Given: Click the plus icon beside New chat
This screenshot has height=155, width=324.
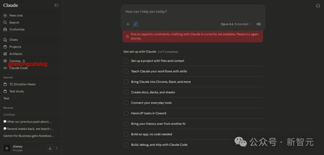Looking at the screenshot, I should tap(5, 16).
